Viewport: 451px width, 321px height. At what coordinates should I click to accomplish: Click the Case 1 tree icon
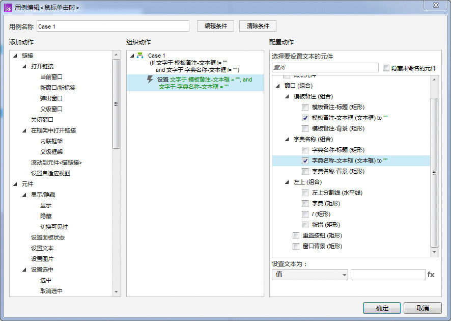140,56
